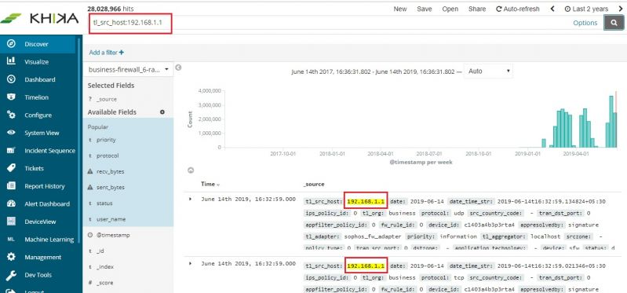Collapse the fields sidebar arrow
This screenshot has height=293, width=627.
(179, 68)
